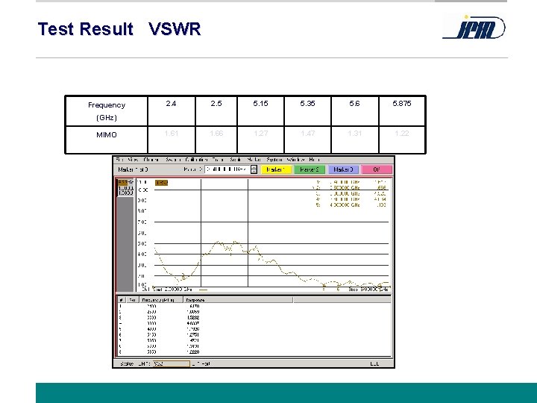Open the Calibration menu

(196, 160)
